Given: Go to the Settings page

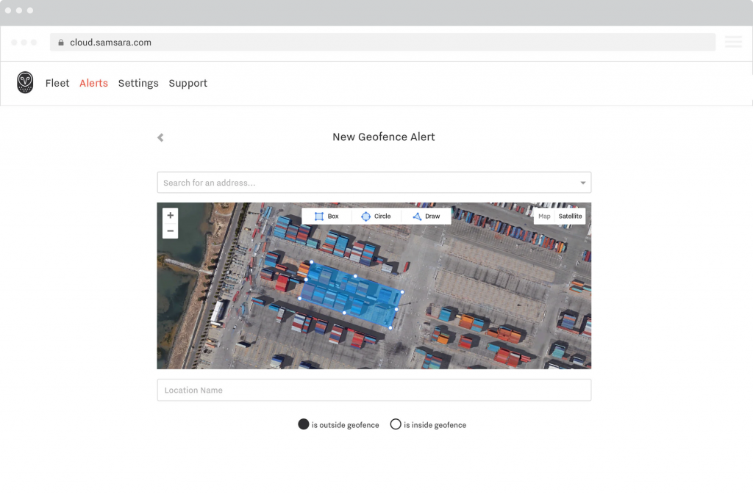Looking at the screenshot, I should pyautogui.click(x=138, y=84).
